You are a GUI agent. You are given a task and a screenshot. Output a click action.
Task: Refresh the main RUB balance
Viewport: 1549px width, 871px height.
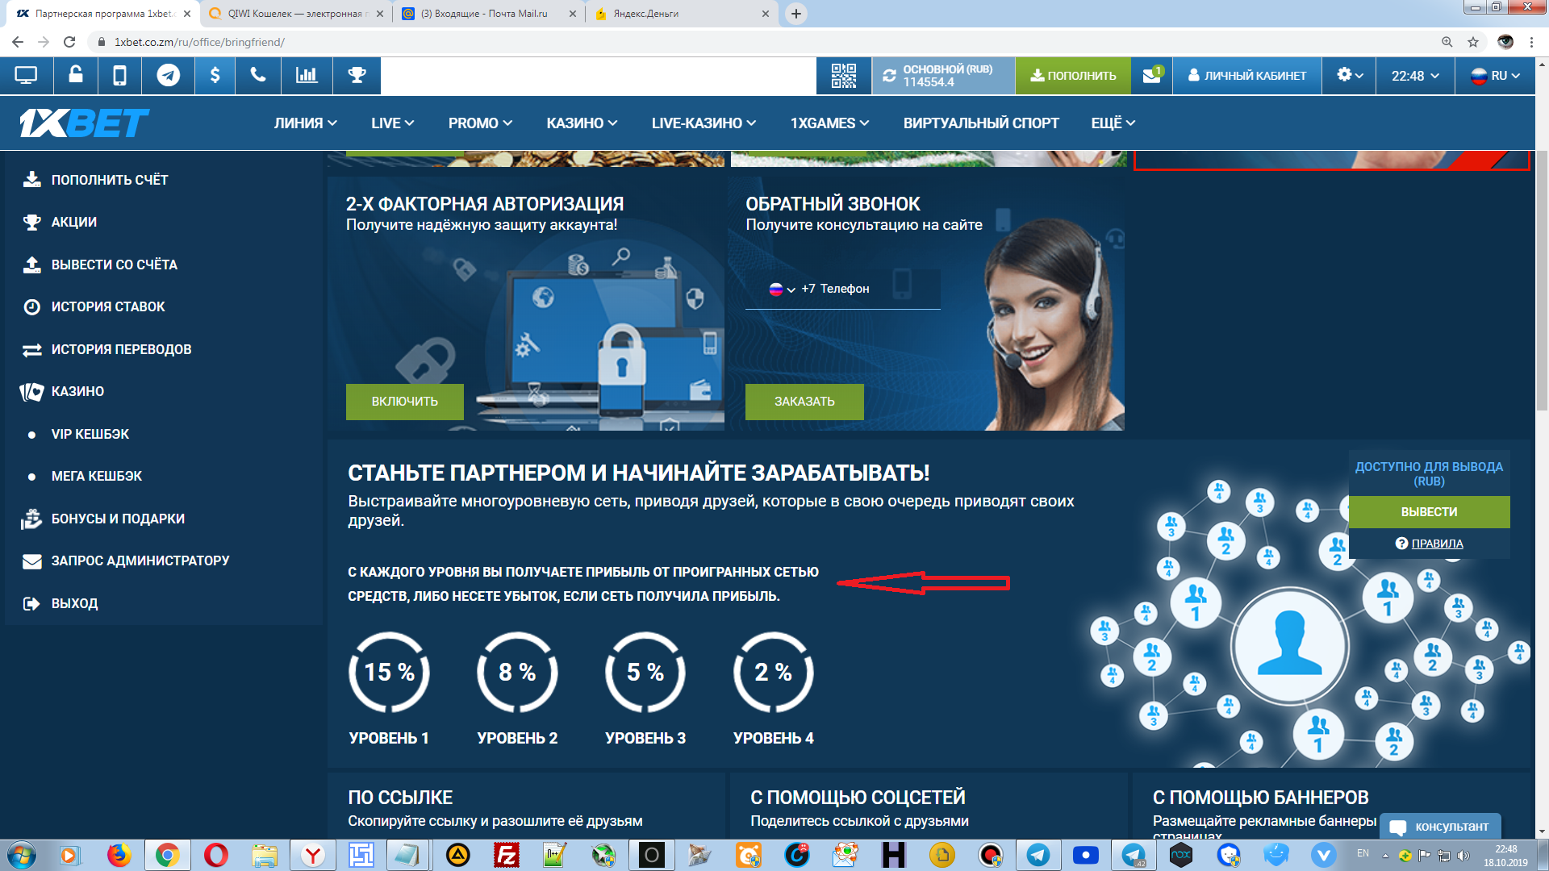coord(889,76)
